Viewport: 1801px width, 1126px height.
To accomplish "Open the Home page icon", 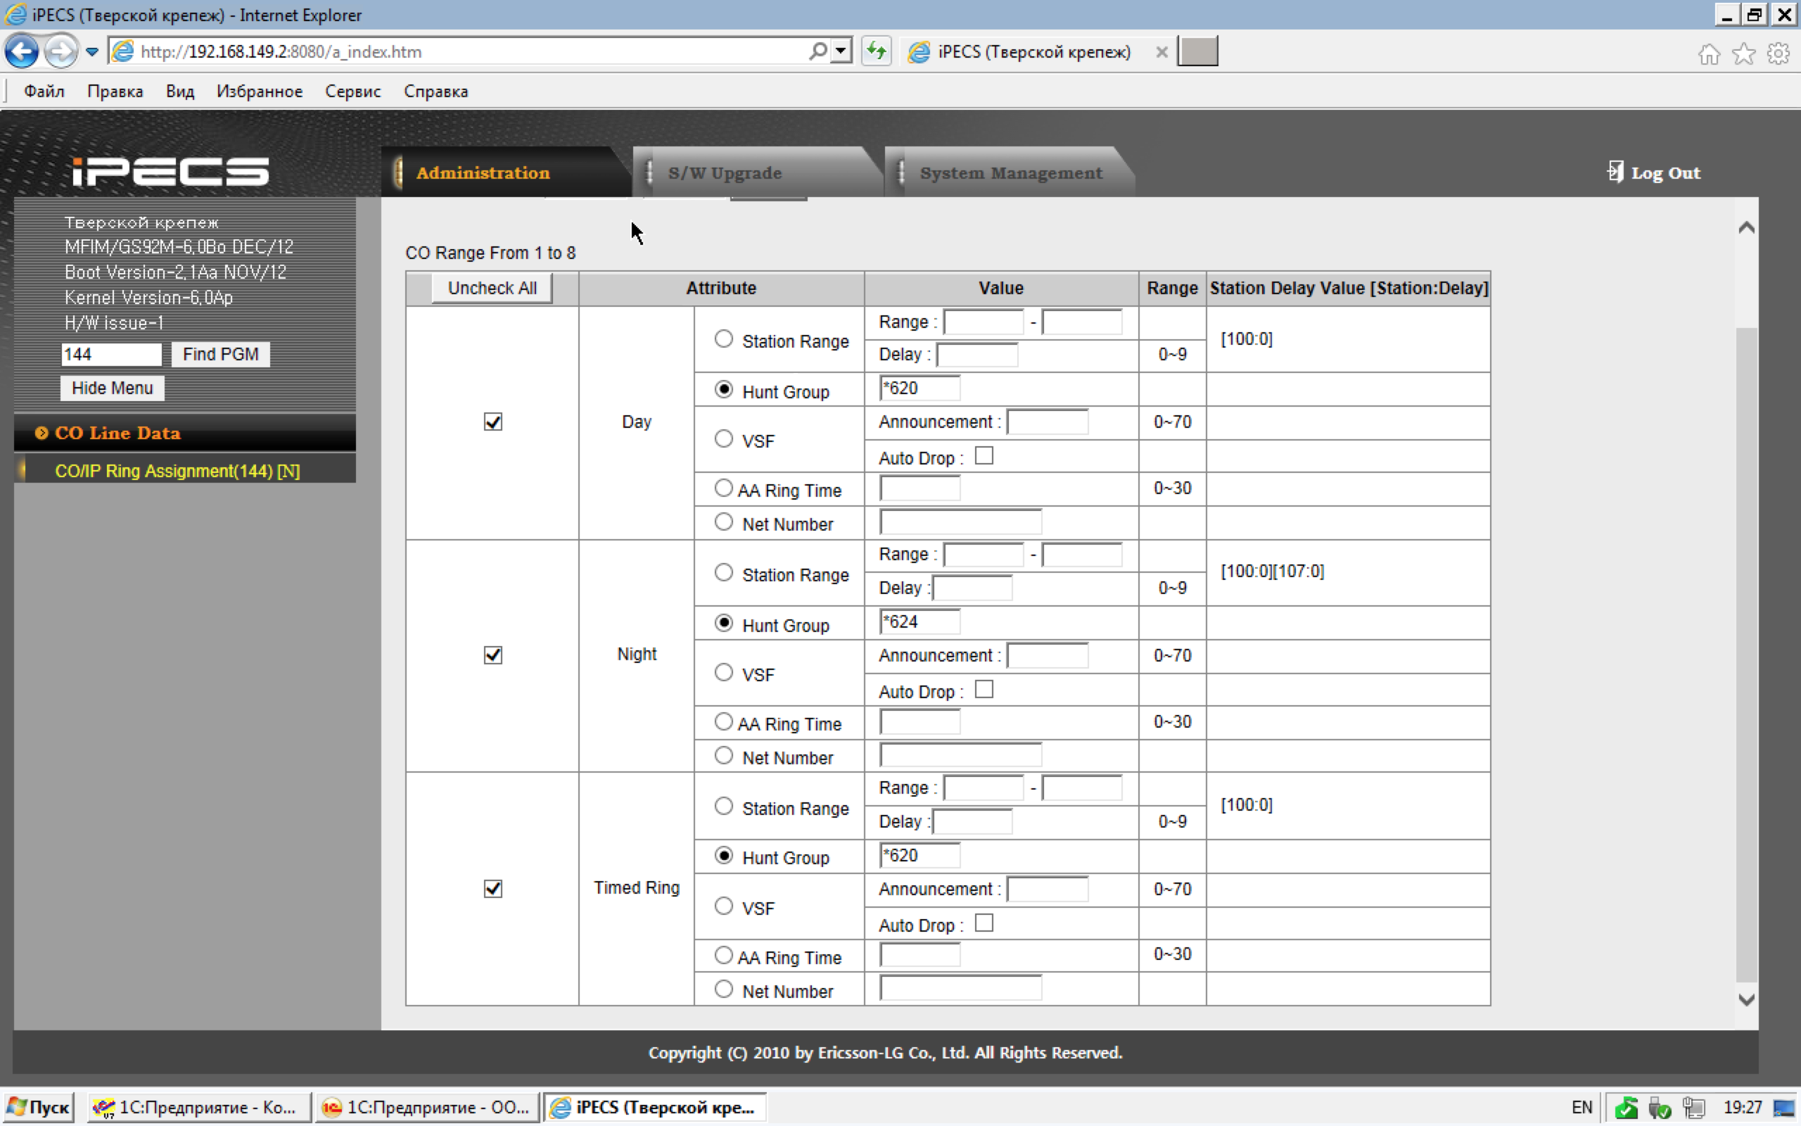I will [x=1709, y=53].
